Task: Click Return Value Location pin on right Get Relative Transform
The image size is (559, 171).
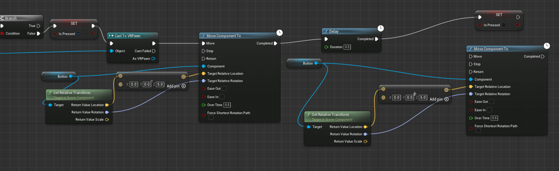Action: coord(365,127)
